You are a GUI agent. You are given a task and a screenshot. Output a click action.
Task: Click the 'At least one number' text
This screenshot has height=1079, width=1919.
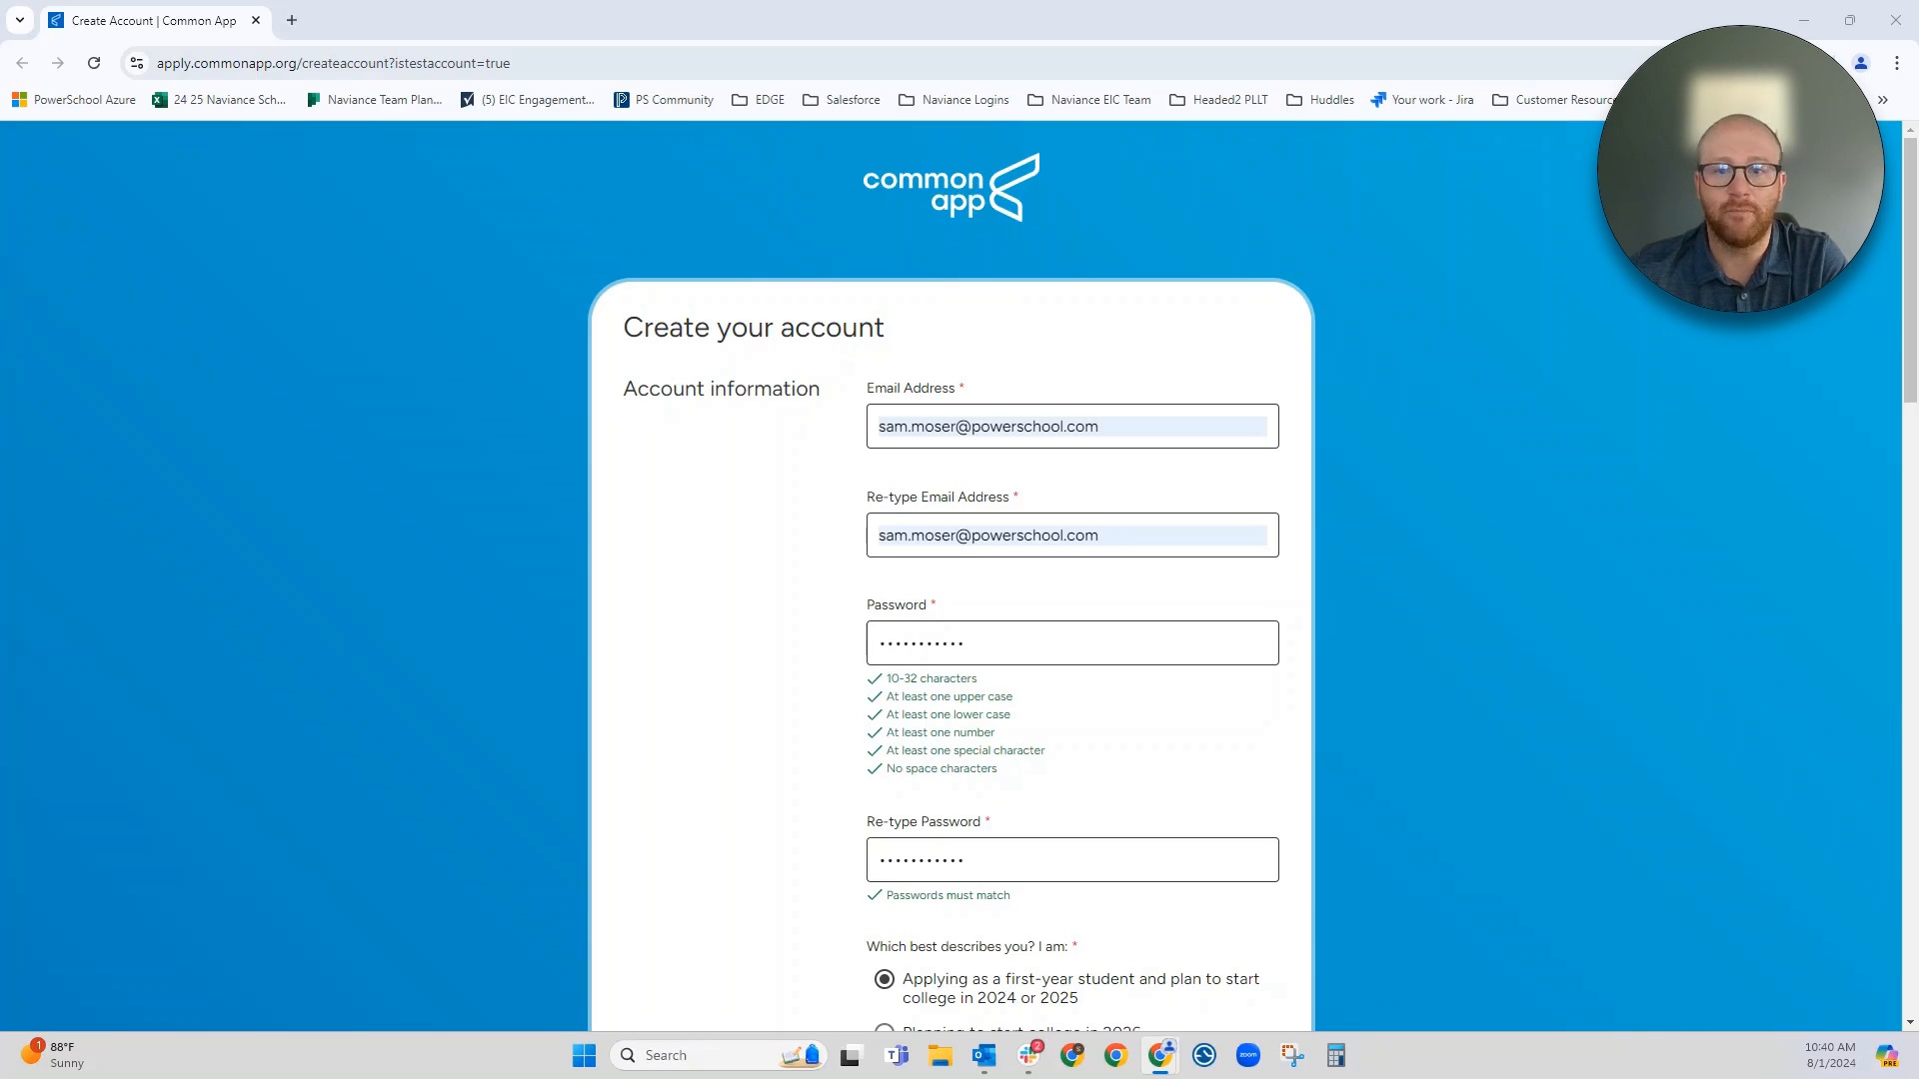[941, 733]
